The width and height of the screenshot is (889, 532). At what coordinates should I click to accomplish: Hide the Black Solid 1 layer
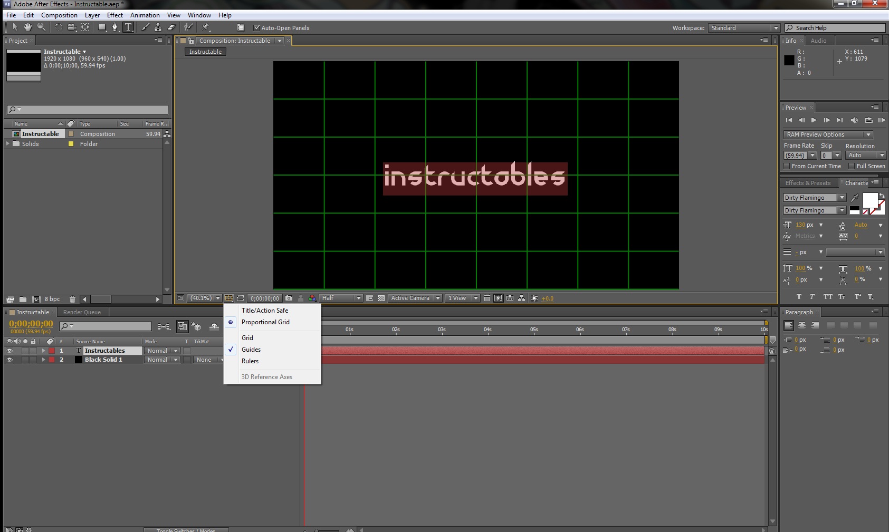pos(9,360)
